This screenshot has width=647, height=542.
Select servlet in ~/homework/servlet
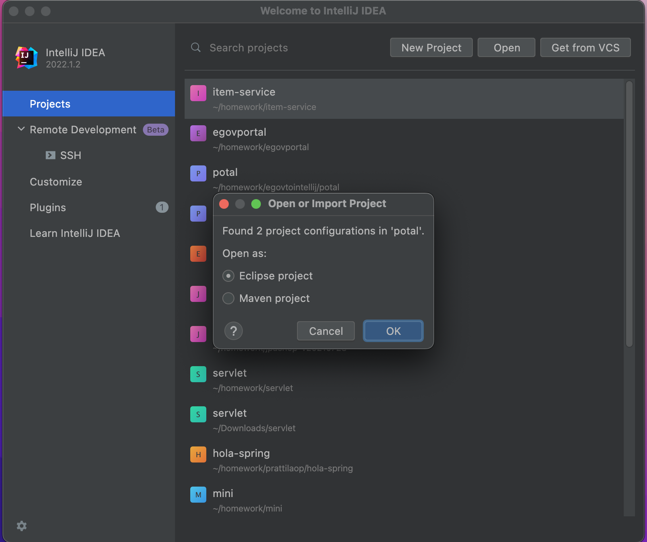coord(230,373)
